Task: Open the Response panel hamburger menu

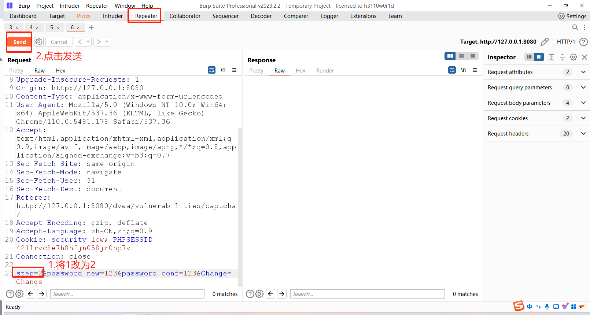Action: coord(475,70)
